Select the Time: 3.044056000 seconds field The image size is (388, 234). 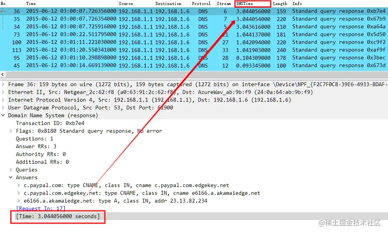[x=58, y=216]
